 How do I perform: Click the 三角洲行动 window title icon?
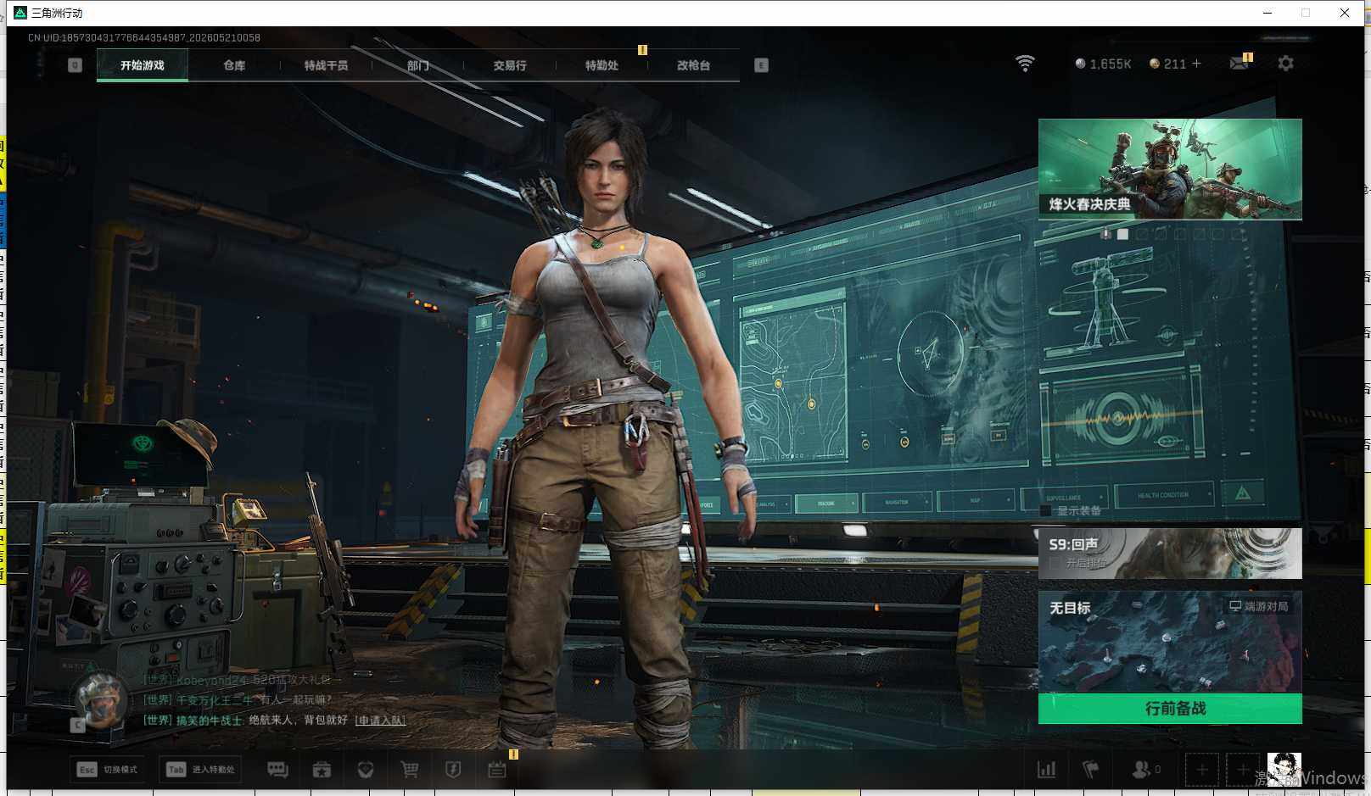point(20,13)
